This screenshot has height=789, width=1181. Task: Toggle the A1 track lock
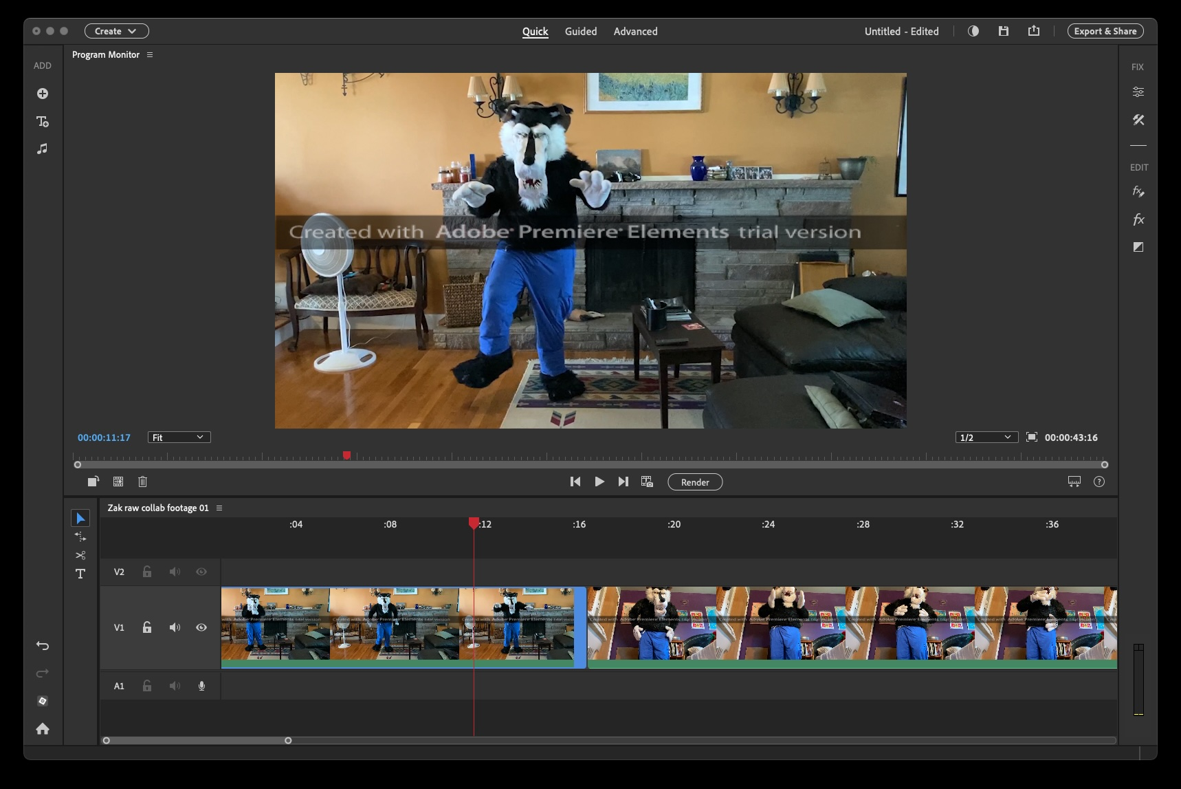(147, 686)
